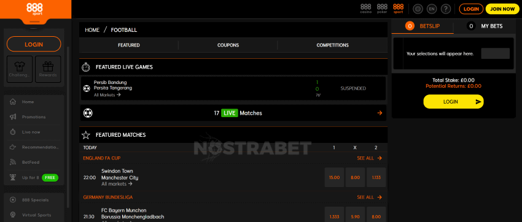Open the Challenges shirt icon tile
Screen dimensions: 522x222
click(x=20, y=69)
